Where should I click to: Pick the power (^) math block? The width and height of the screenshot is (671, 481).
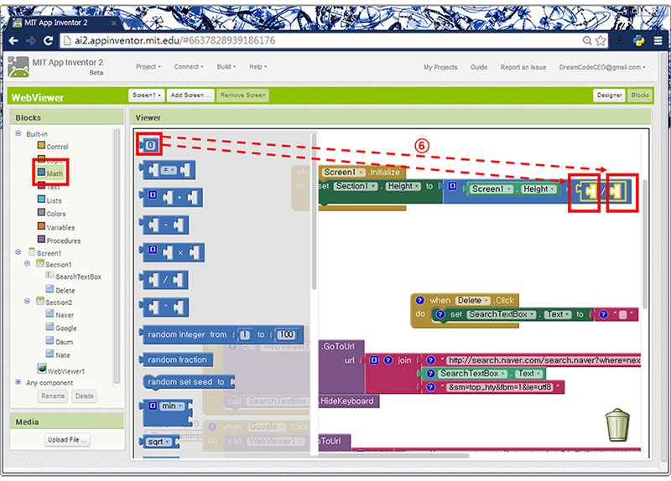164,307
